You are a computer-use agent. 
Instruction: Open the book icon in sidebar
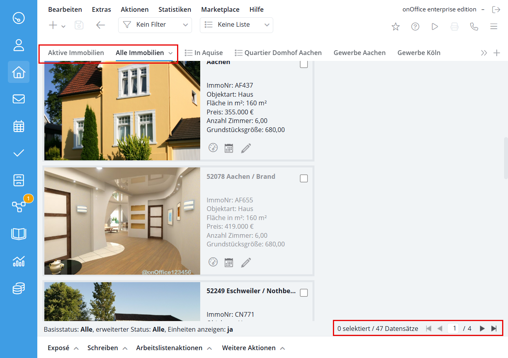18,234
